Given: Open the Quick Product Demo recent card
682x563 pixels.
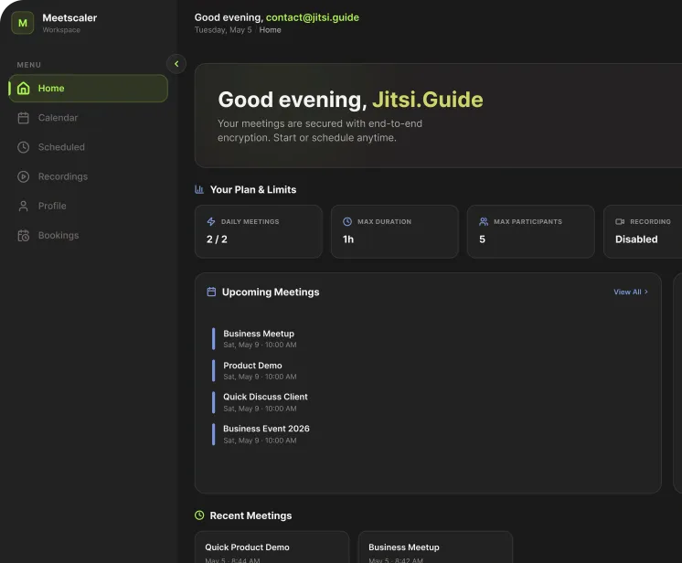Looking at the screenshot, I should pos(272,547).
